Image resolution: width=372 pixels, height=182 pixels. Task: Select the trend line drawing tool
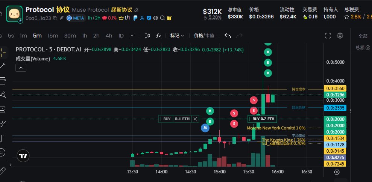[3, 66]
